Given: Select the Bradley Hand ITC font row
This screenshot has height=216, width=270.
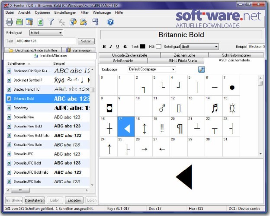Looking at the screenshot, I should pos(48,89).
